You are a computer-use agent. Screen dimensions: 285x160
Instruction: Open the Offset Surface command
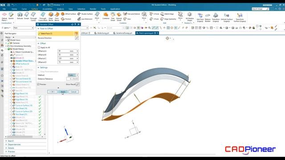[69, 14]
